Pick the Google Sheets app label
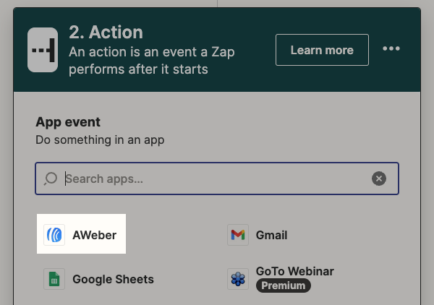 [x=113, y=279]
